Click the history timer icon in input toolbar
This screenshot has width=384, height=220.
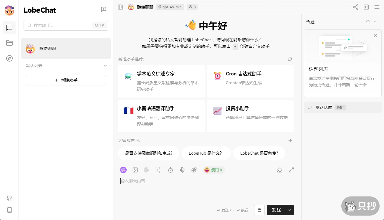(171, 170)
